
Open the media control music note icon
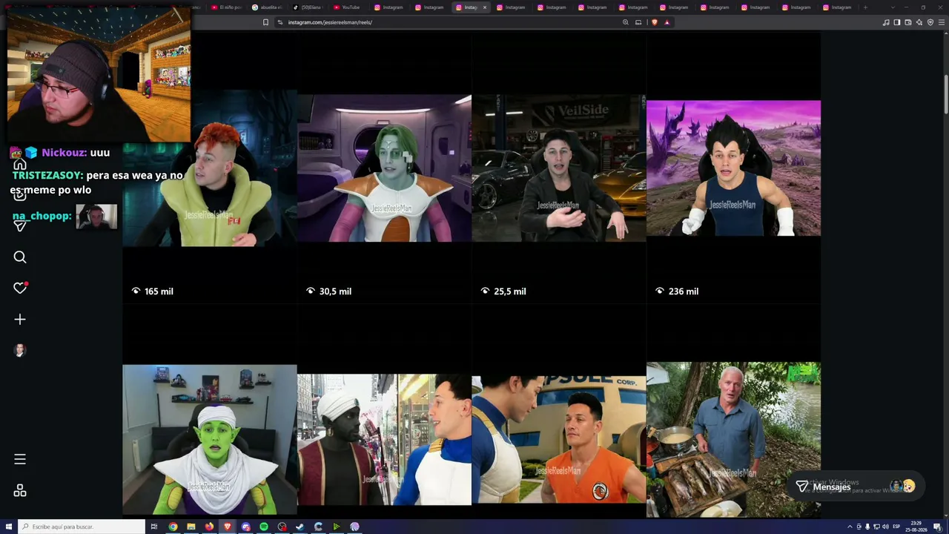tap(886, 22)
